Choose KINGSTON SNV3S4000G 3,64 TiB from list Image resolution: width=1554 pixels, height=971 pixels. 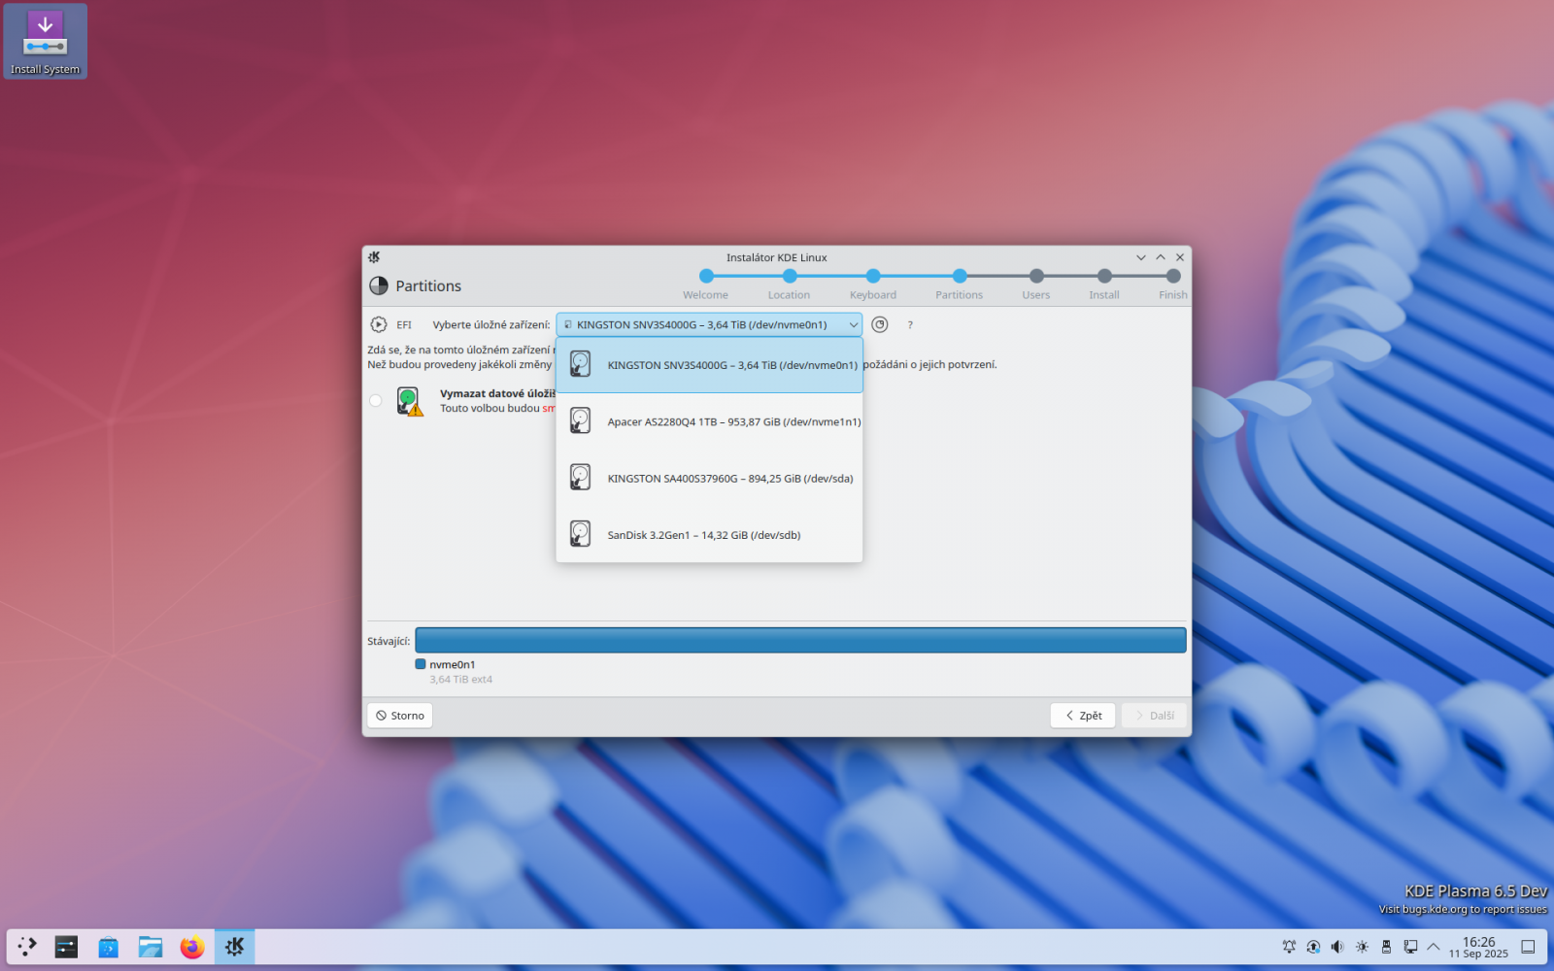tap(709, 365)
